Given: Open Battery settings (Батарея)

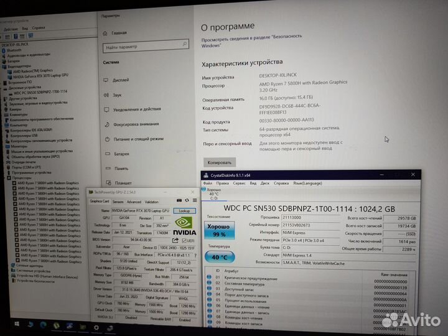Looking at the screenshot, I should (118, 154).
